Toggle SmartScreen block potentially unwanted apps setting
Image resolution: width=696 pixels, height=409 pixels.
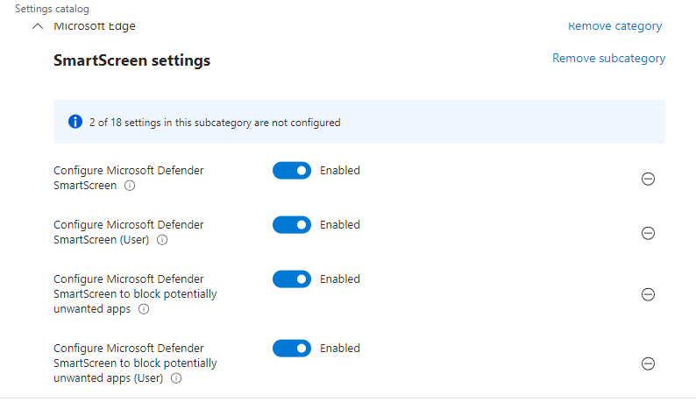[292, 279]
